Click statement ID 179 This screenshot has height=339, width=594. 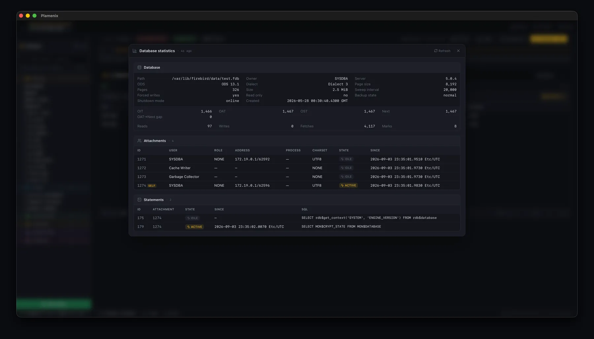point(141,227)
